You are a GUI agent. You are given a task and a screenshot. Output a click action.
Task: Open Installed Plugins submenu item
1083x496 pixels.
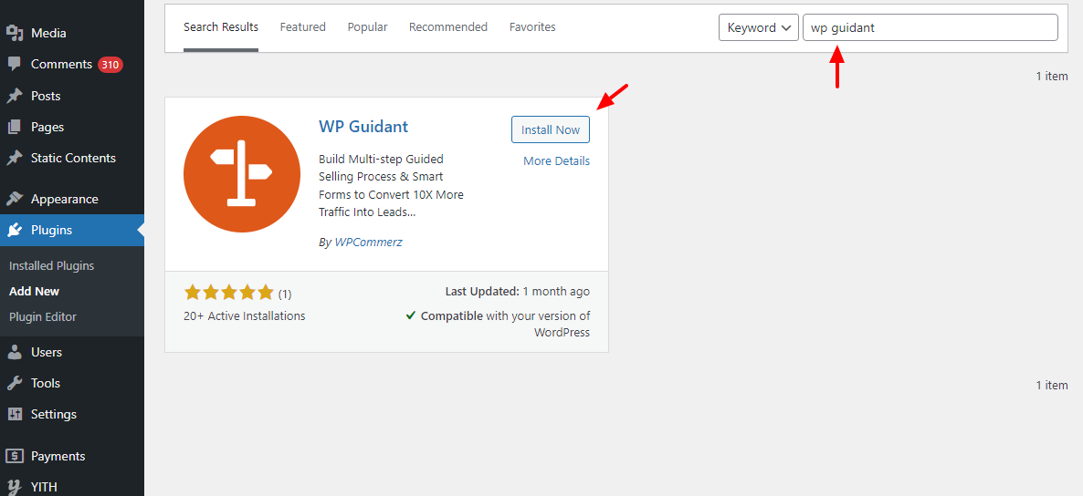(x=52, y=266)
